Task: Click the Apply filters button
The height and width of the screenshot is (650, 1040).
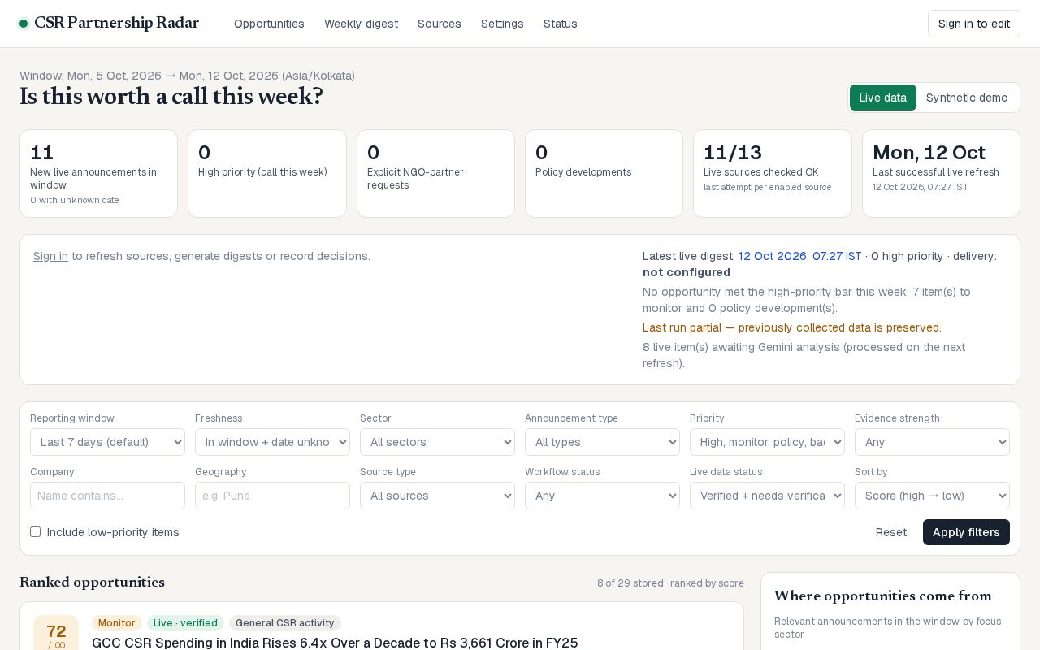Action: coord(966,532)
